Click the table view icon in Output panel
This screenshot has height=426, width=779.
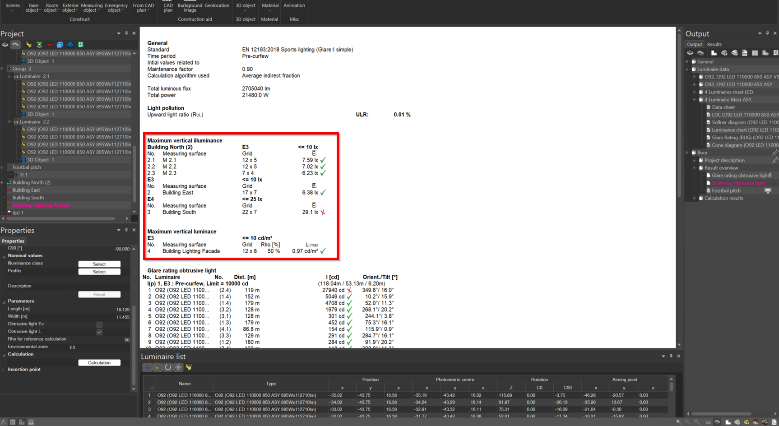pyautogui.click(x=755, y=53)
